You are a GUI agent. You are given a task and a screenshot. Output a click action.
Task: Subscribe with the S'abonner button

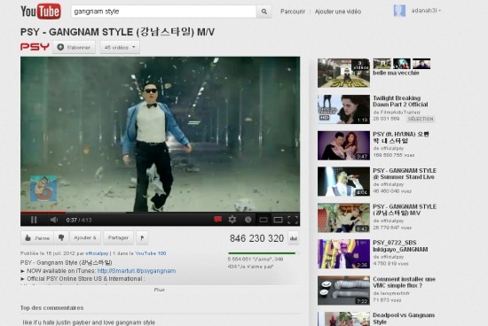[74, 47]
